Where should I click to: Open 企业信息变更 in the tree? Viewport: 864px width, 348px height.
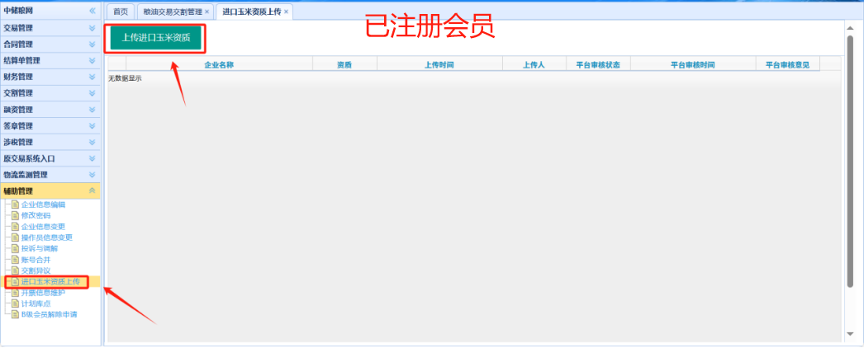click(43, 227)
